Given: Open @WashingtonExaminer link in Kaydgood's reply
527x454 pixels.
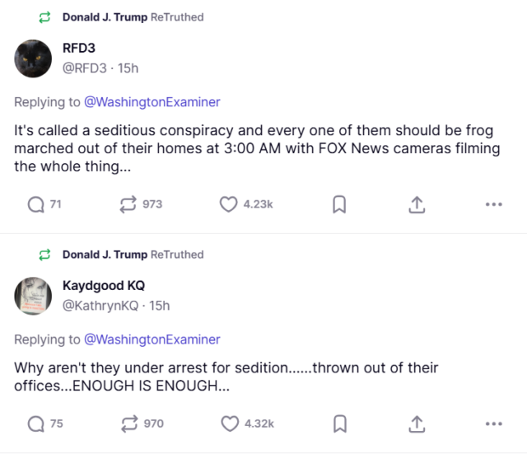Looking at the screenshot, I should coord(152,339).
